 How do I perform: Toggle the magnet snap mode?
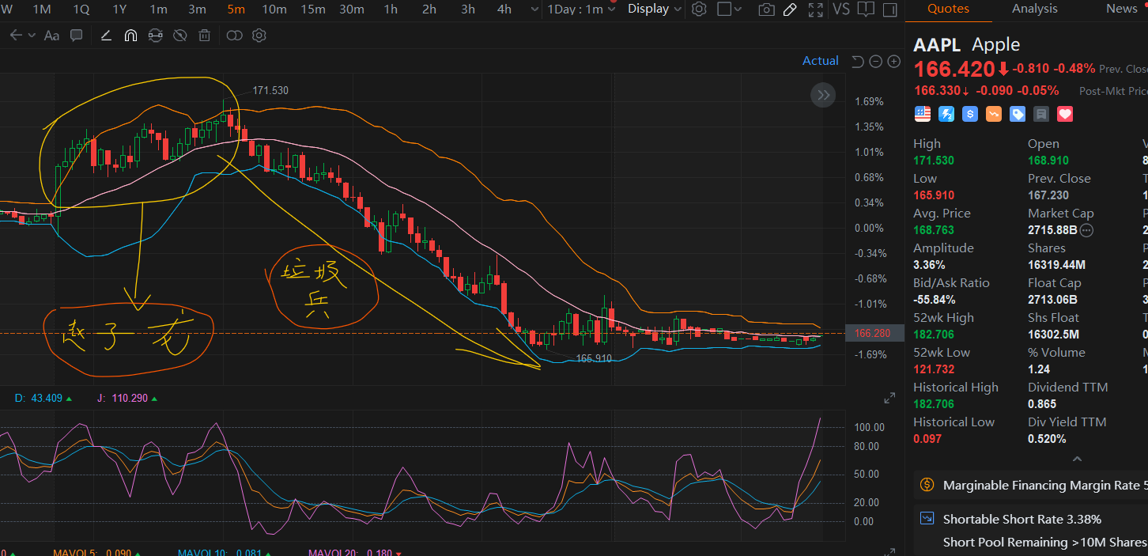130,36
